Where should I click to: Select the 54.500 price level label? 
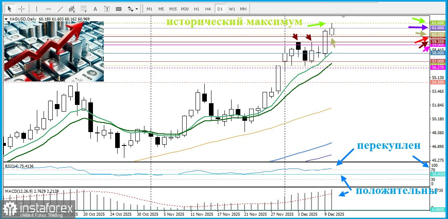coord(438,82)
